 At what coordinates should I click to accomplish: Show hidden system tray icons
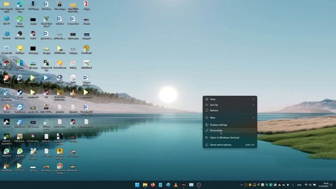point(241,185)
